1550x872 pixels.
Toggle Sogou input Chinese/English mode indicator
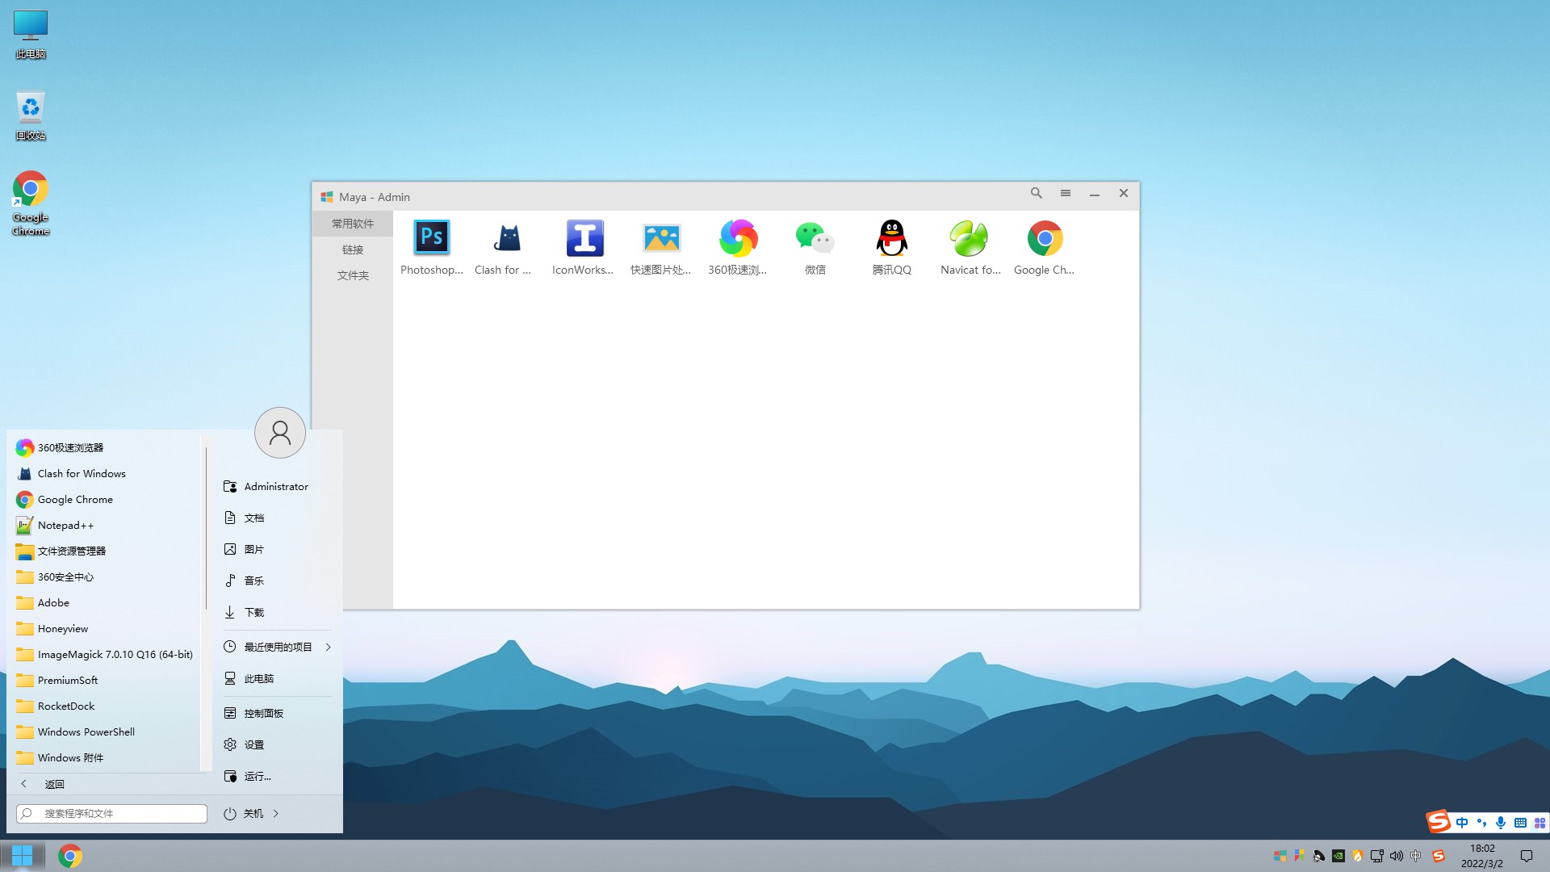pyautogui.click(x=1462, y=823)
